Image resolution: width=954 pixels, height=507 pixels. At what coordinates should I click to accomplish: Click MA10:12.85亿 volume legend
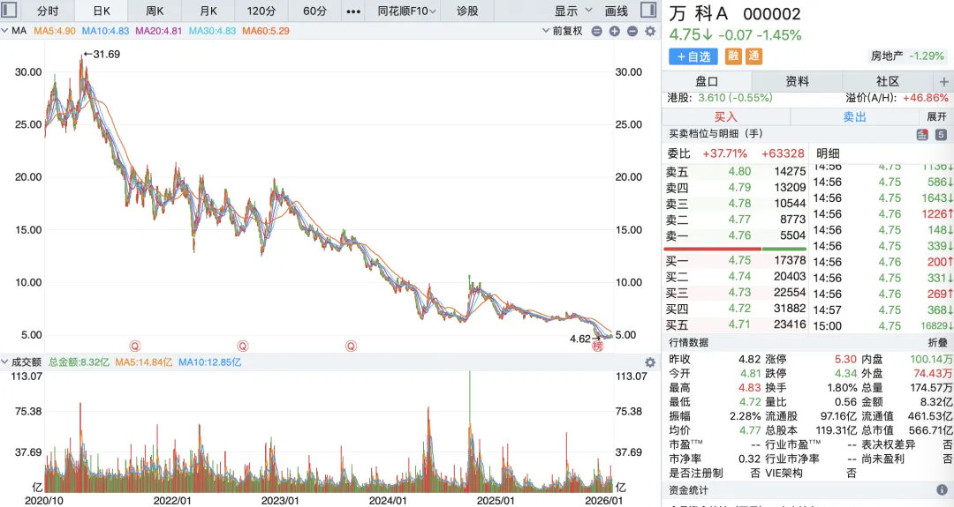pos(210,362)
